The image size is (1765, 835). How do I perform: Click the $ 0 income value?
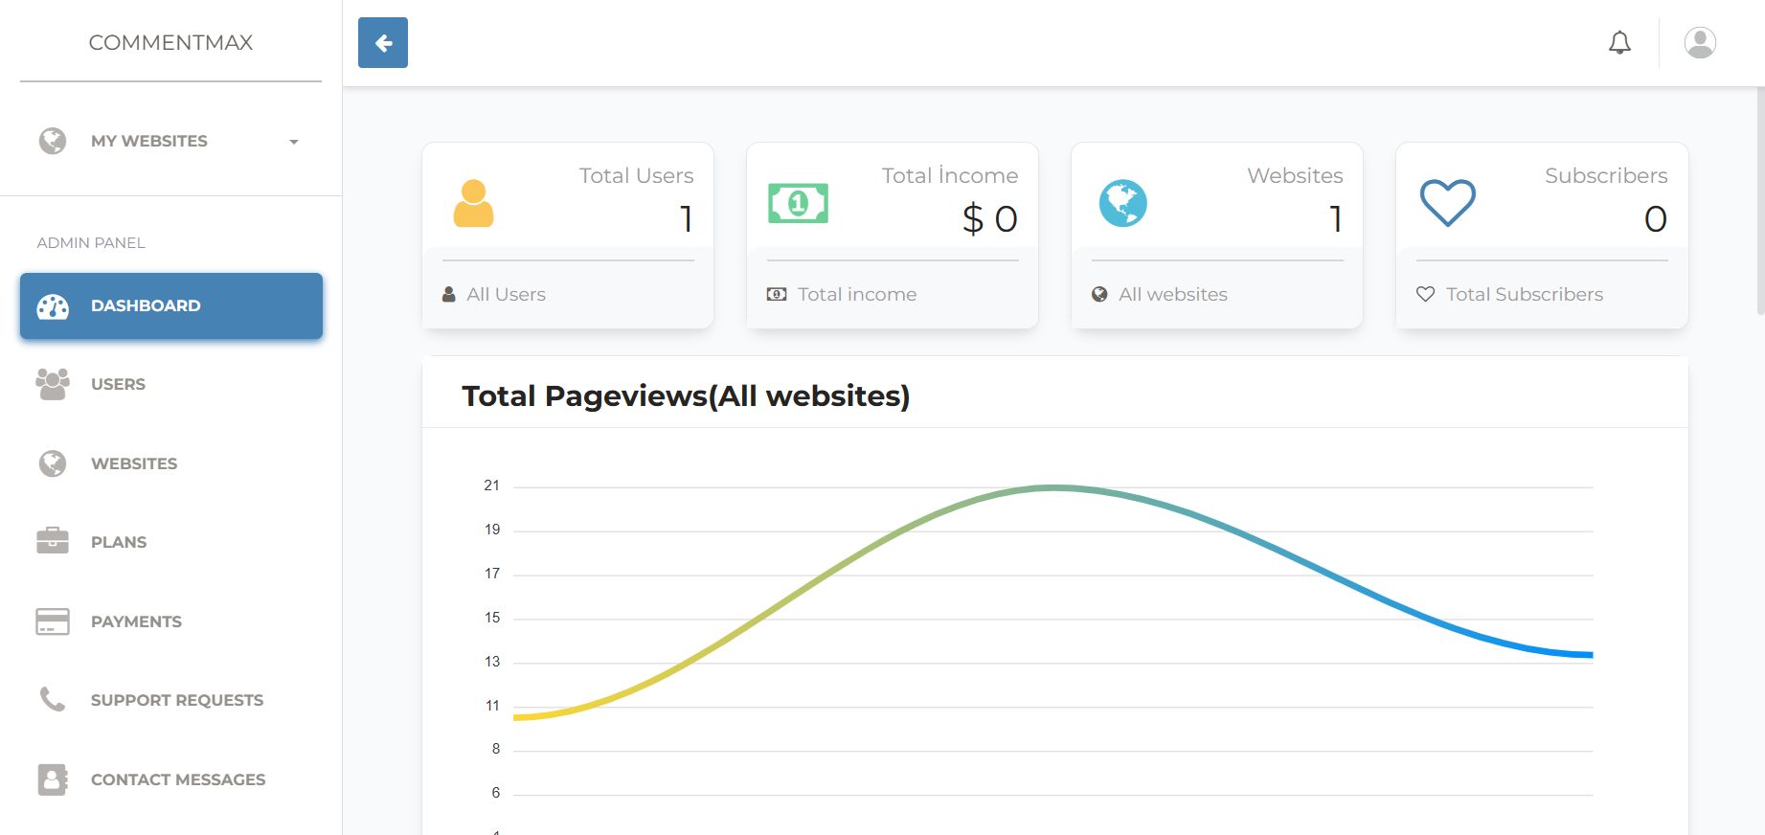tap(990, 219)
